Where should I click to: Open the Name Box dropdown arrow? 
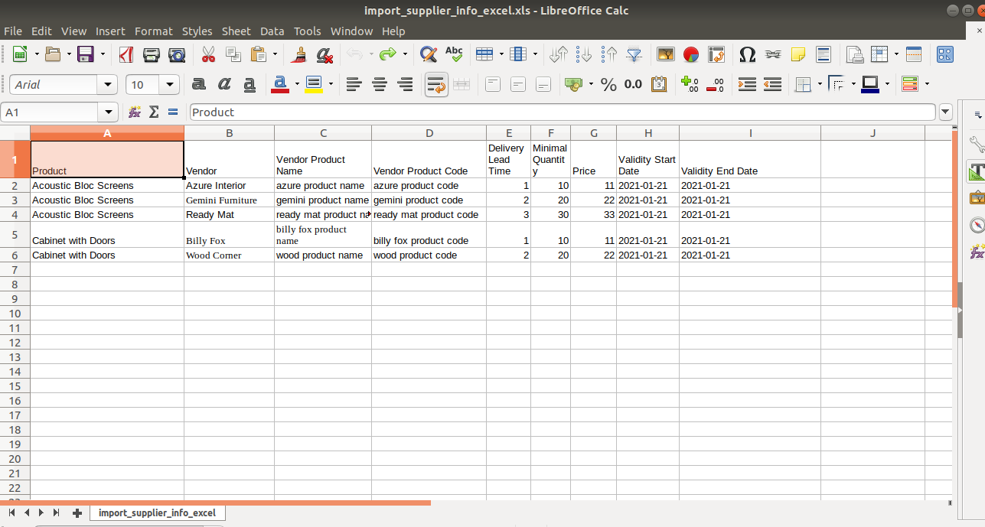(x=109, y=112)
